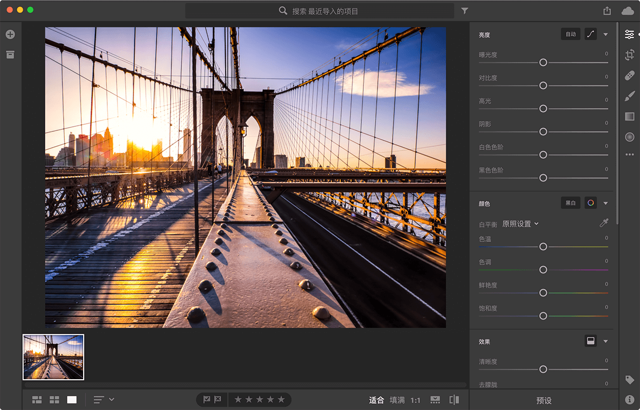This screenshot has width=640, height=410.
Task: Select the Radial Gradient tool
Action: pyautogui.click(x=630, y=137)
